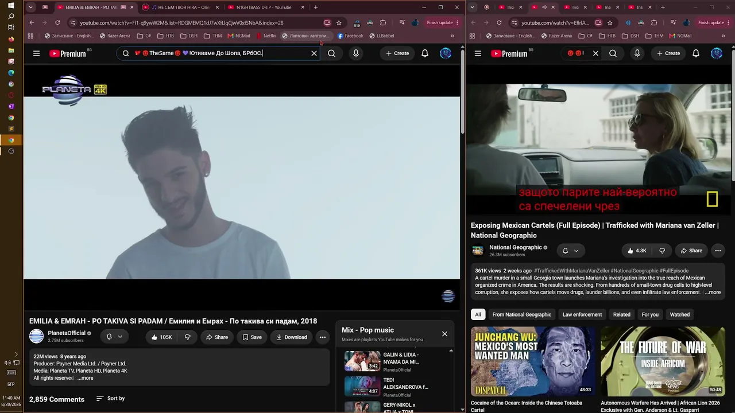
Task: Reload the page in right browser window
Action: [x=498, y=23]
